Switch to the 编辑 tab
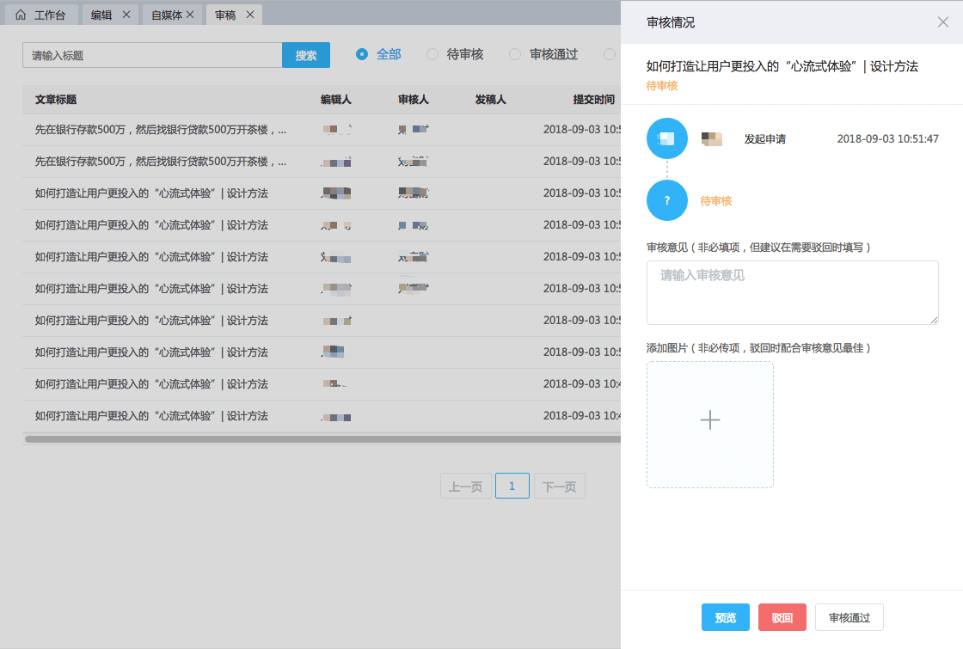Screen dimensions: 963x649 (x=101, y=15)
